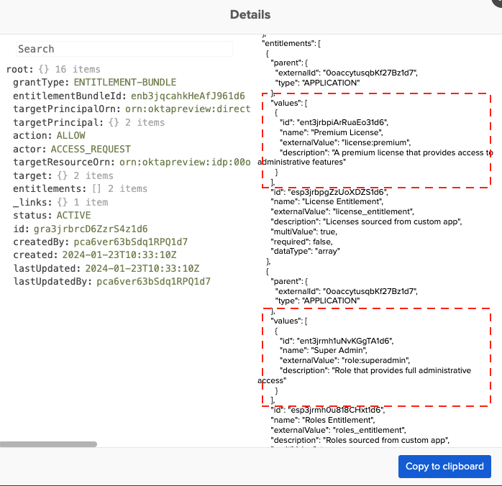Select the grantType ENTITLEMENT-BUNDLE row

[x=93, y=83]
